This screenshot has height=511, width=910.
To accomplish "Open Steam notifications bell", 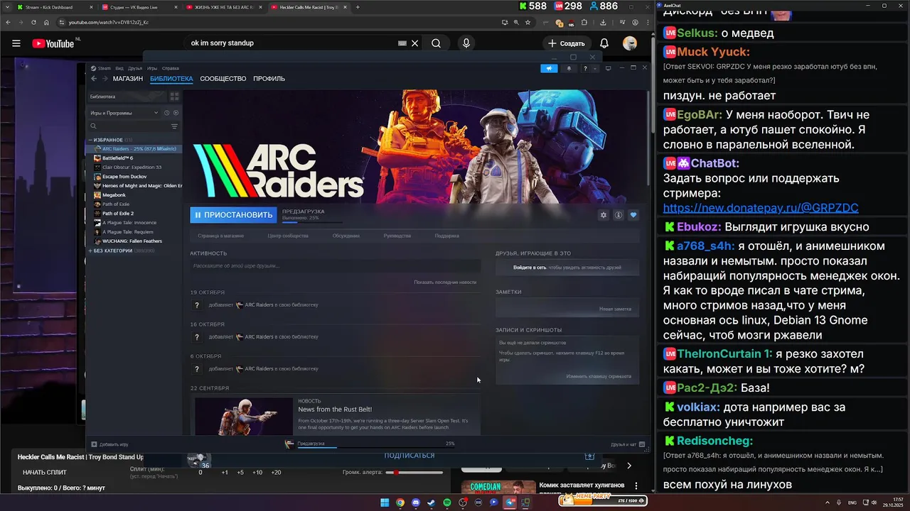I will point(569,68).
